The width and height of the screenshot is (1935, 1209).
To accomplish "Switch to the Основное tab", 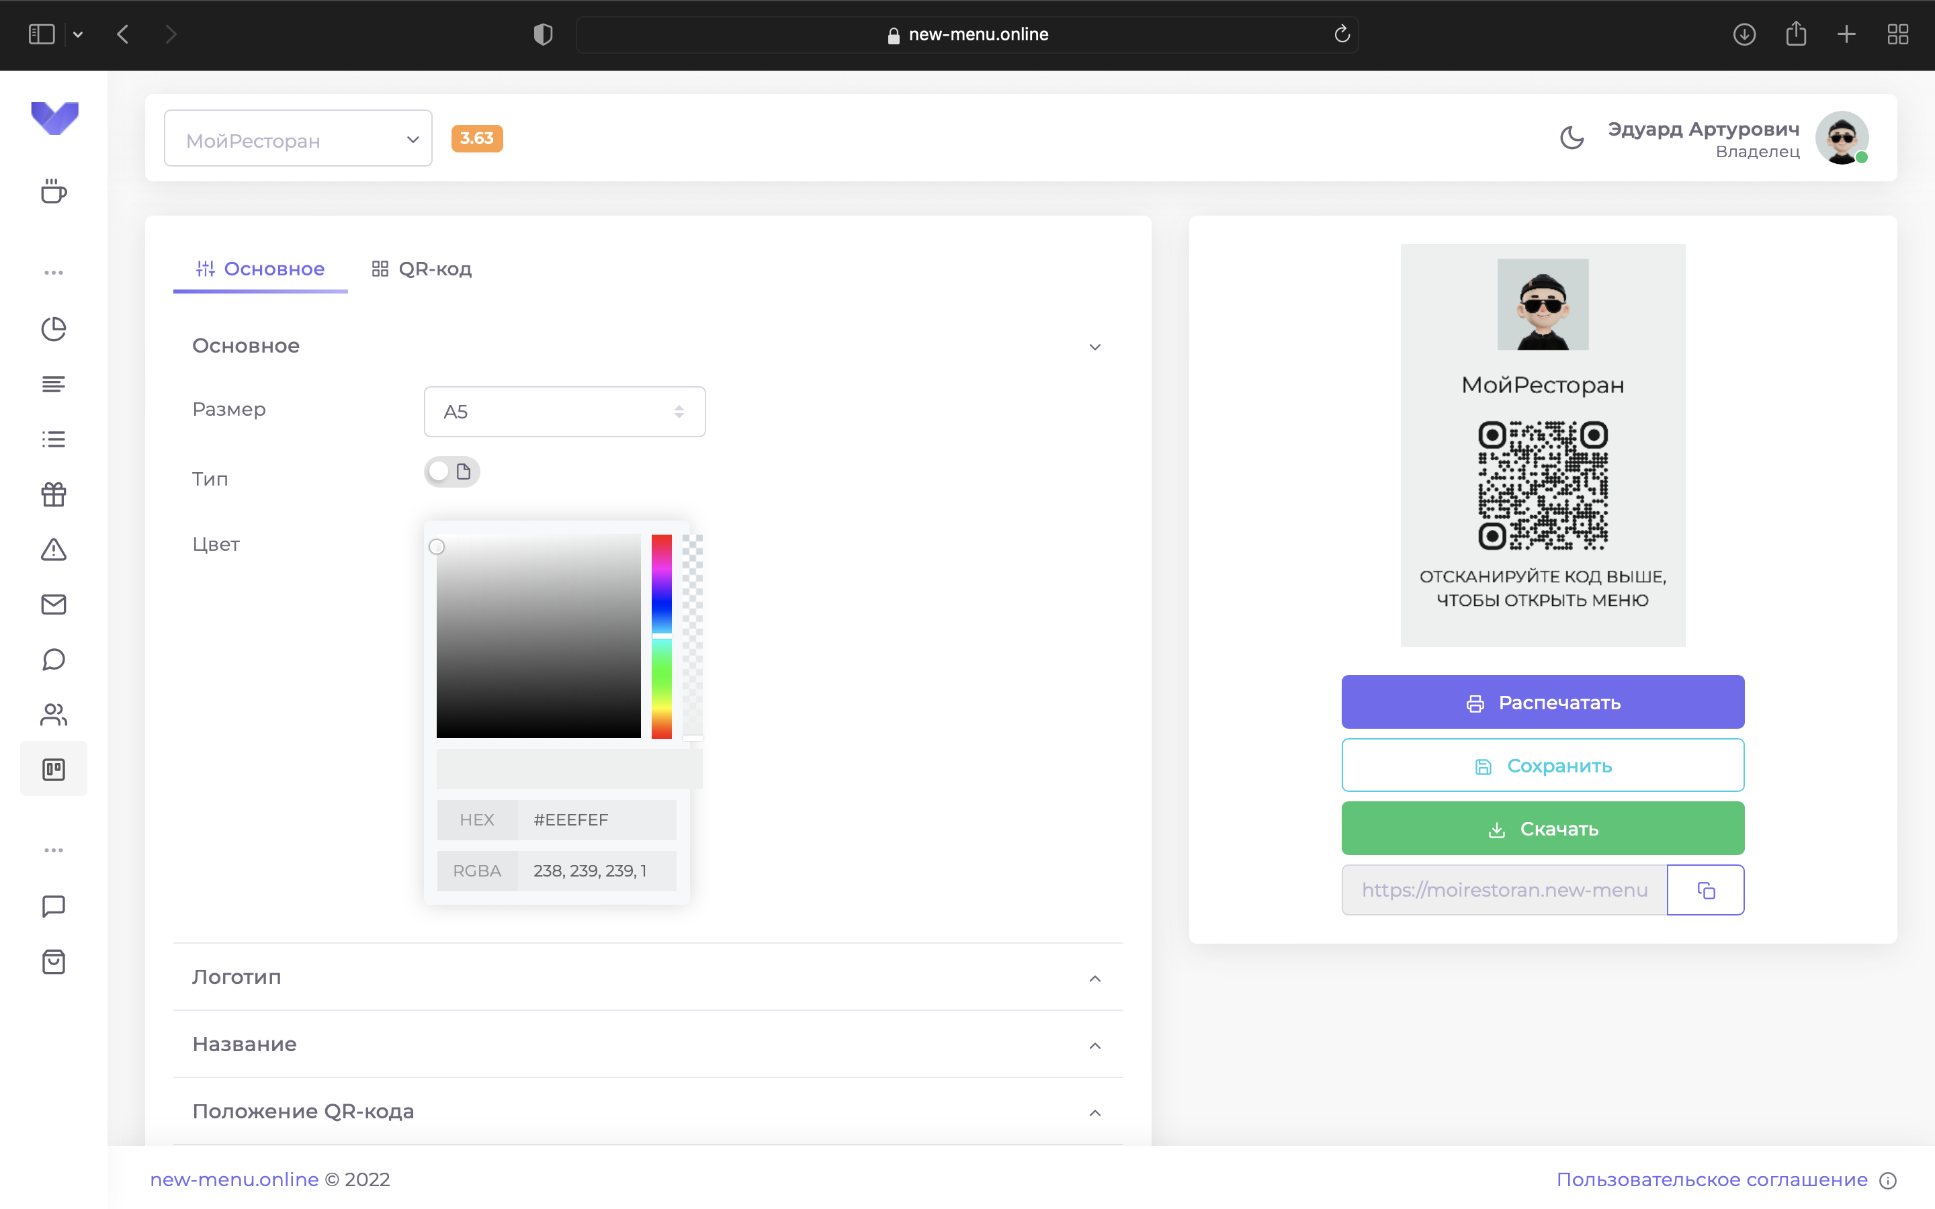I will click(x=261, y=269).
